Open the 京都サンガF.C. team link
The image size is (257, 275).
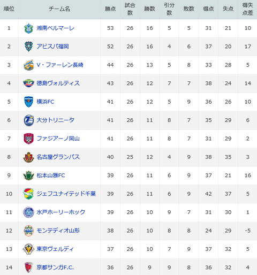[x=55, y=268]
